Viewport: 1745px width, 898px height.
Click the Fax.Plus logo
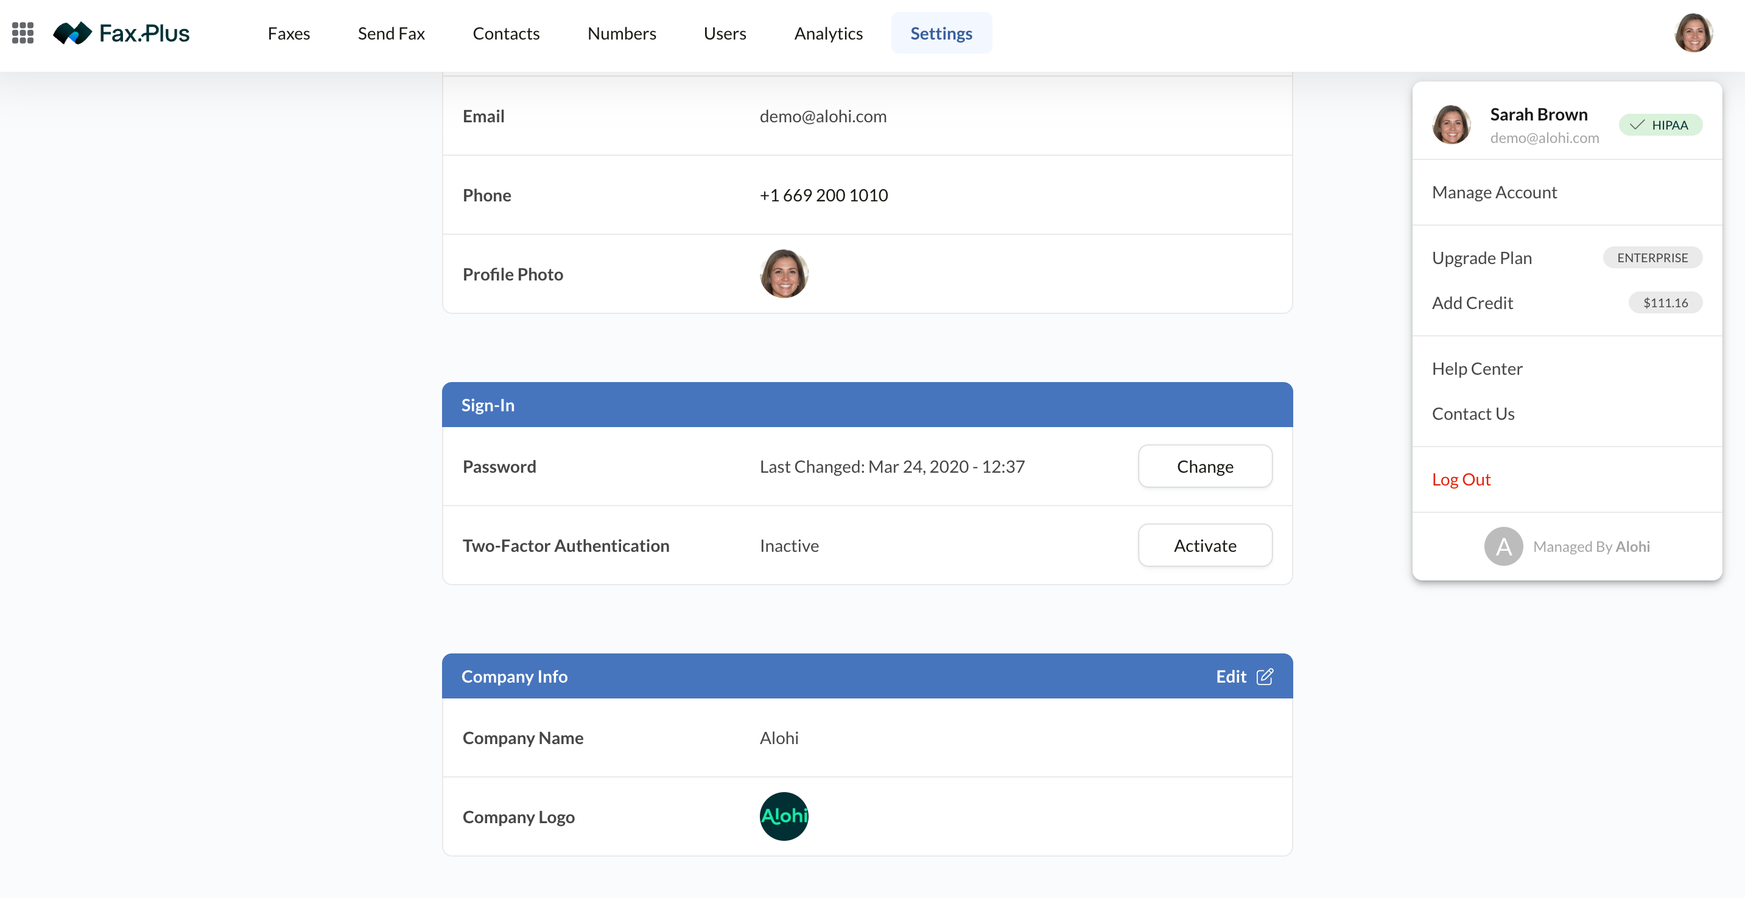[x=122, y=32]
